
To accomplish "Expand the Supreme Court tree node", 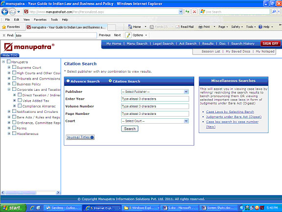I will pyautogui.click(x=9, y=67).
